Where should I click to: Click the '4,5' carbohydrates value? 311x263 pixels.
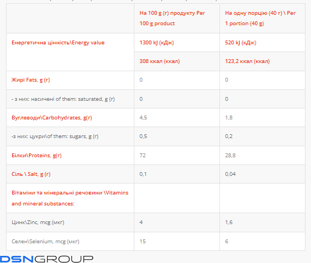click(143, 118)
